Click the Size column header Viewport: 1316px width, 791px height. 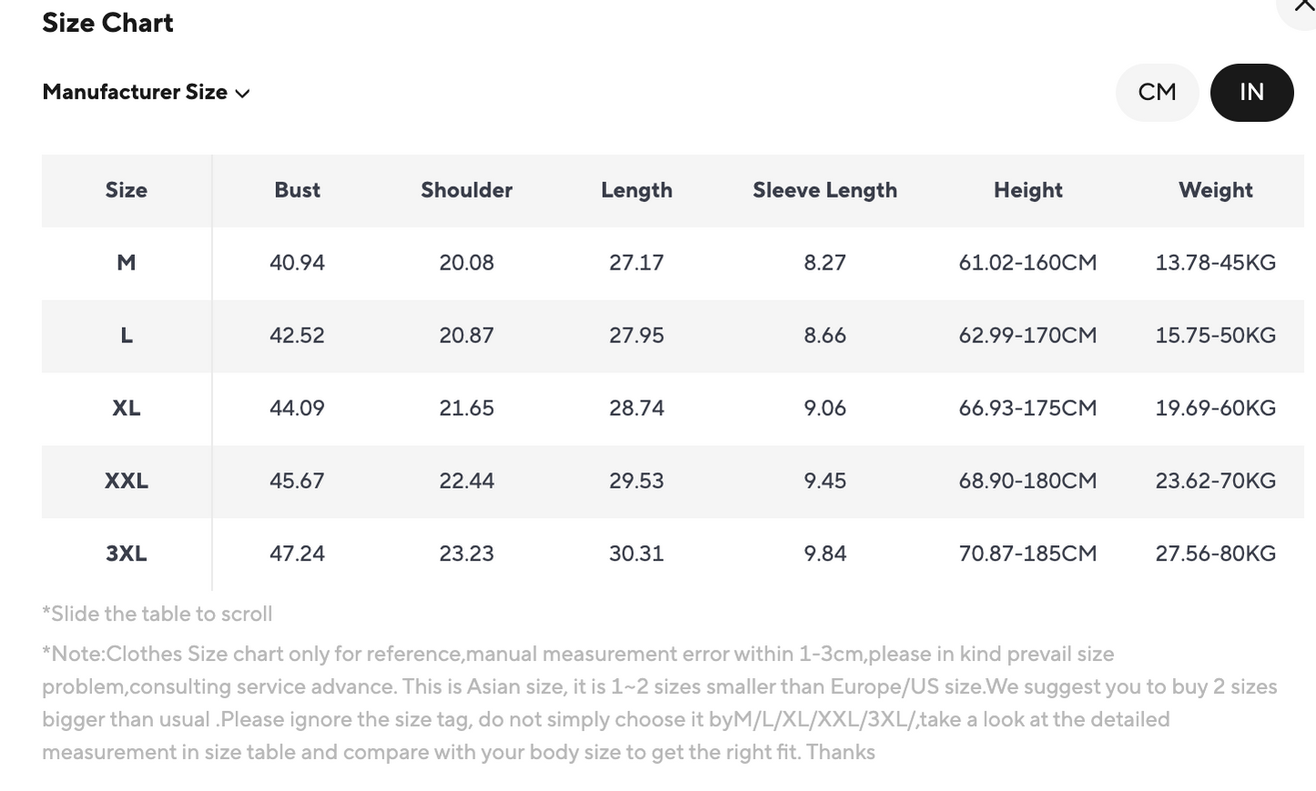click(126, 190)
